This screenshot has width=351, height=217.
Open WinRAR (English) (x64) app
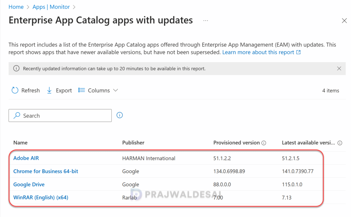(41, 198)
